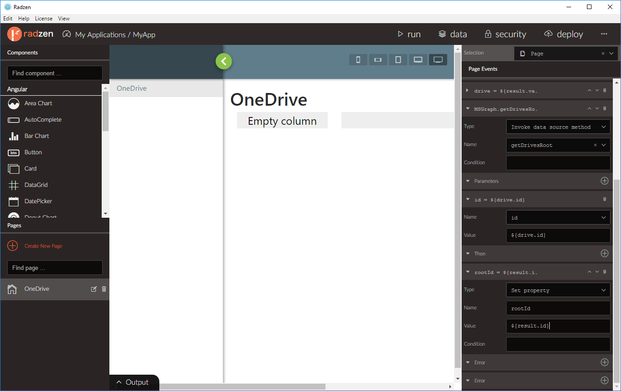Open the parameter Name dropdown showing id
The width and height of the screenshot is (621, 391).
coord(558,218)
